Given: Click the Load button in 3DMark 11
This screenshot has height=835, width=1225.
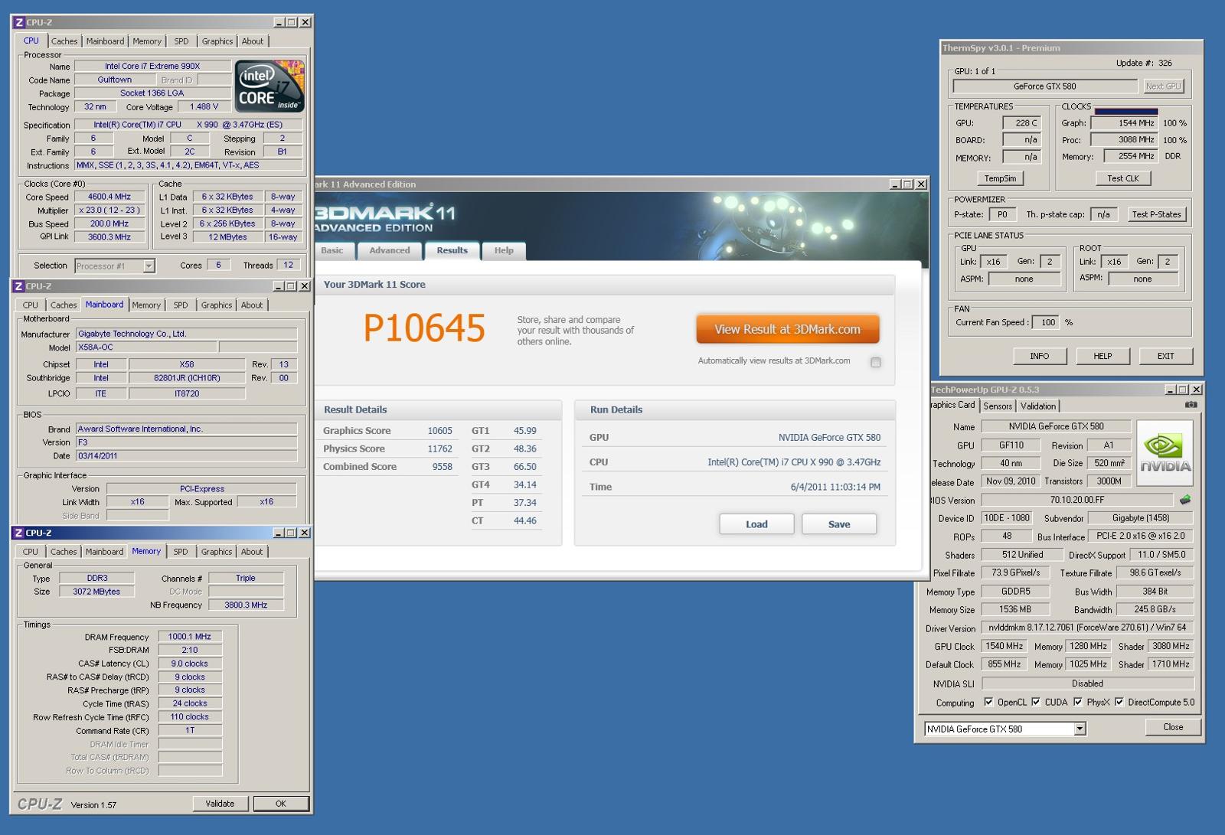Looking at the screenshot, I should (x=756, y=524).
